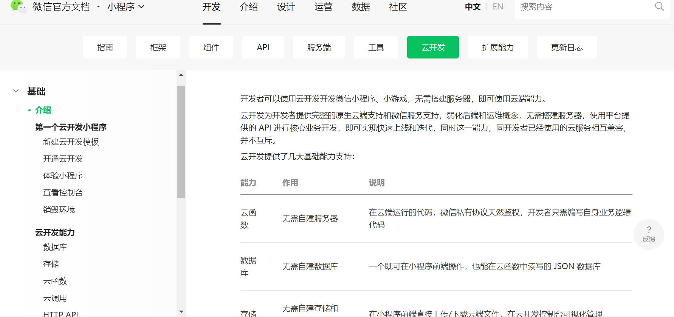Select 中文 language option

473,7
